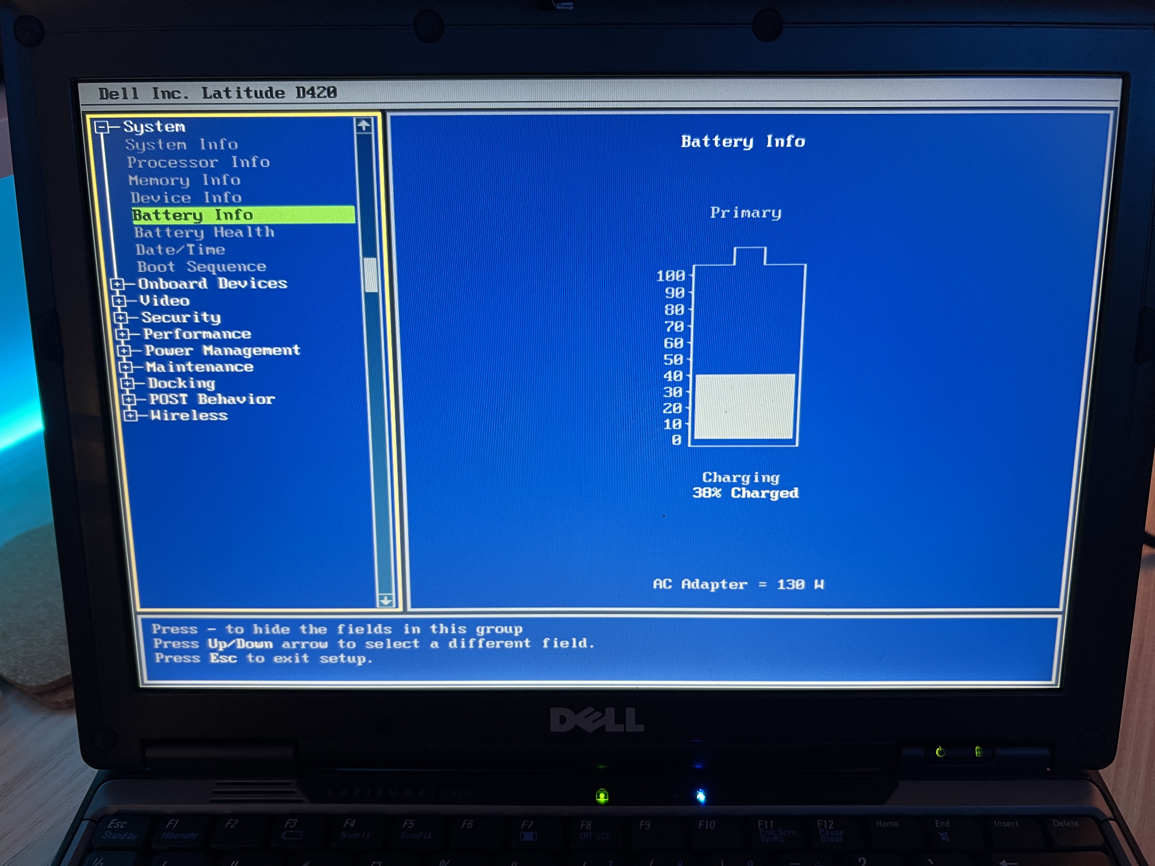
Task: Collapse the System tree group
Action: pyautogui.click(x=101, y=127)
